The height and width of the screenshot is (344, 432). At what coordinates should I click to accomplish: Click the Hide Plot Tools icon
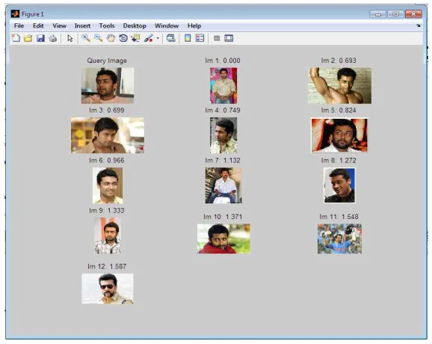click(217, 38)
